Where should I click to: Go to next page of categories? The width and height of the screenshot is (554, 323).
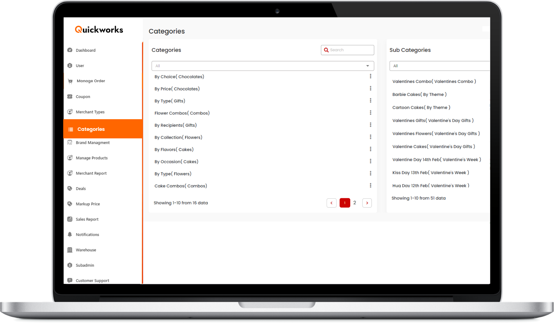(x=367, y=203)
